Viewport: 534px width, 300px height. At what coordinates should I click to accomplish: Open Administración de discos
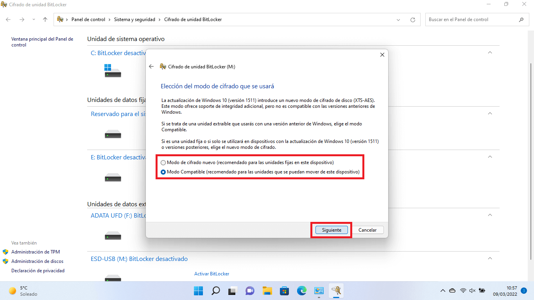(37, 261)
